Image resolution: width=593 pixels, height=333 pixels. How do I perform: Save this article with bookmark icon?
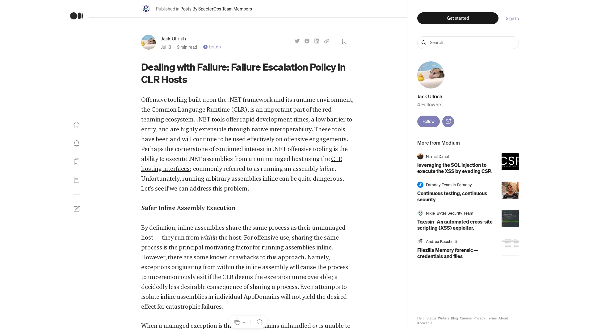[x=344, y=41]
